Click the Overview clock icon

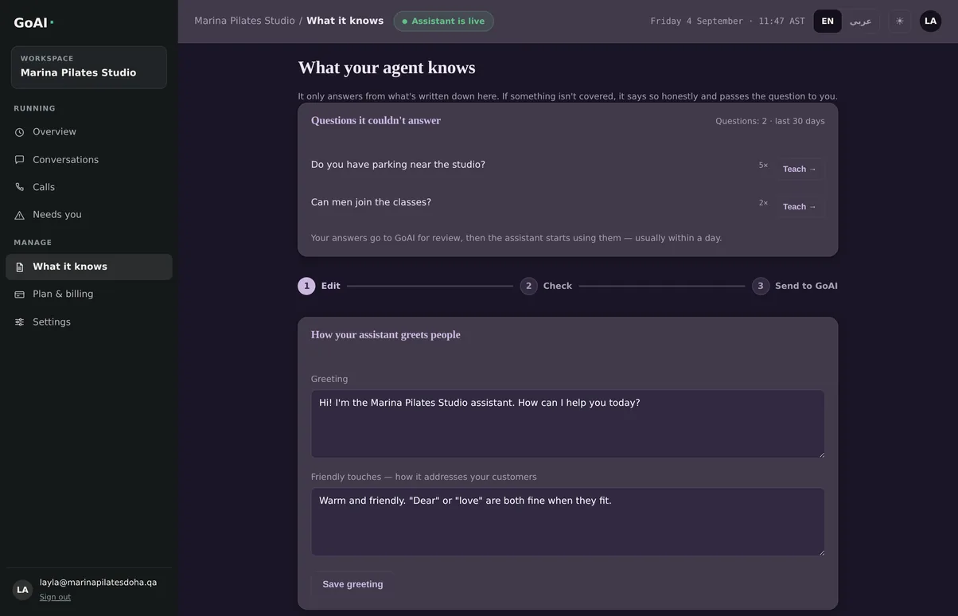pyautogui.click(x=20, y=132)
